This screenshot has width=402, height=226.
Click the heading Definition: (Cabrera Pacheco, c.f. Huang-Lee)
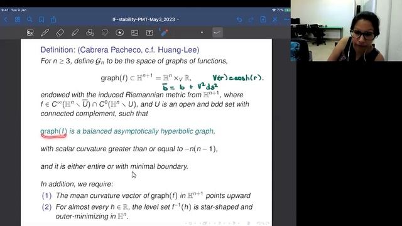click(120, 50)
